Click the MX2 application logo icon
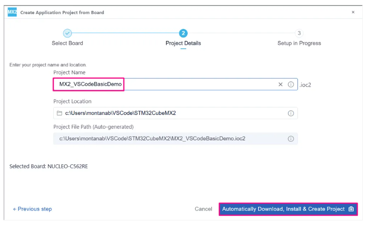This screenshot has width=368, height=228. pos(12,12)
